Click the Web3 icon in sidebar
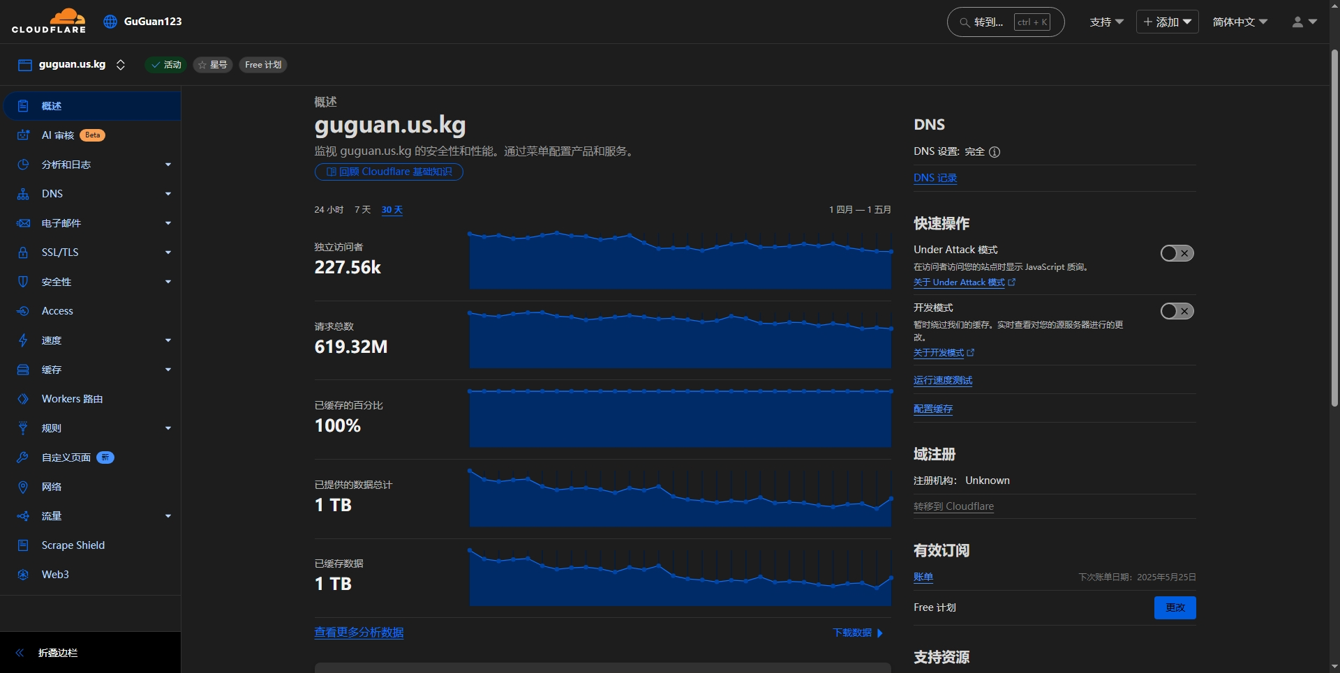Screen dimensions: 1340x673 click(23, 575)
